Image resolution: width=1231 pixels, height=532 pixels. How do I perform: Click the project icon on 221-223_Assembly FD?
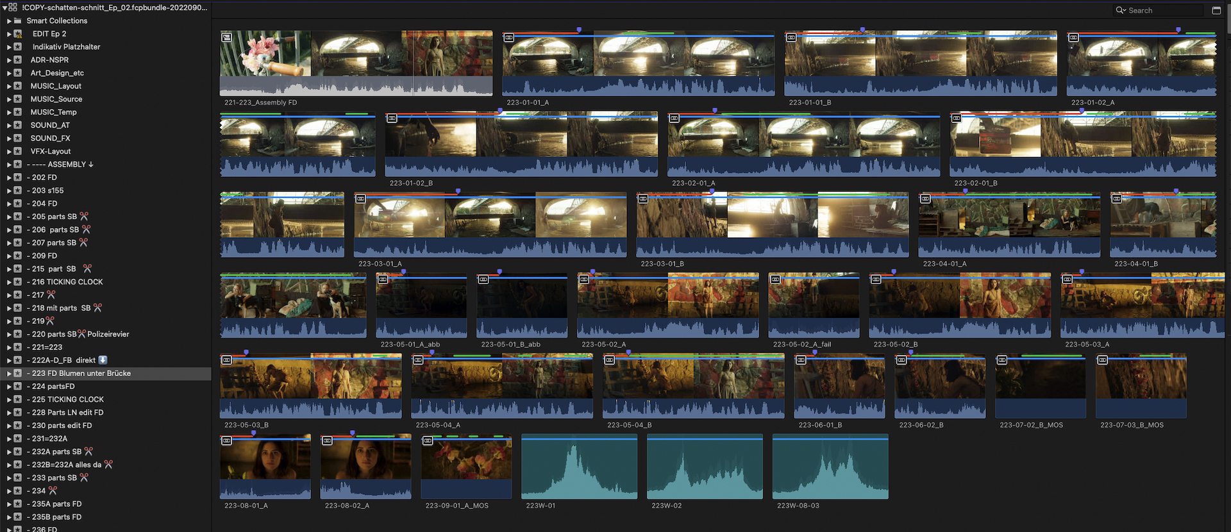point(226,38)
